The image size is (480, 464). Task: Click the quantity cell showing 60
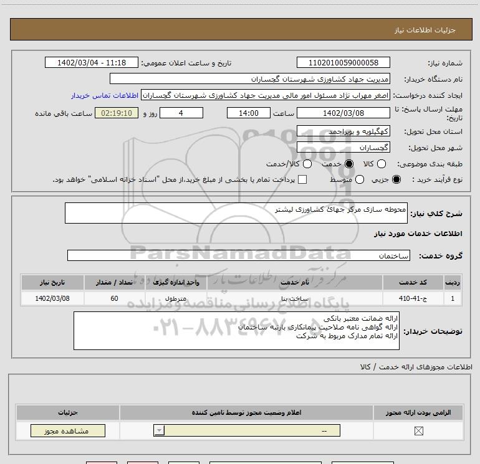114,298
